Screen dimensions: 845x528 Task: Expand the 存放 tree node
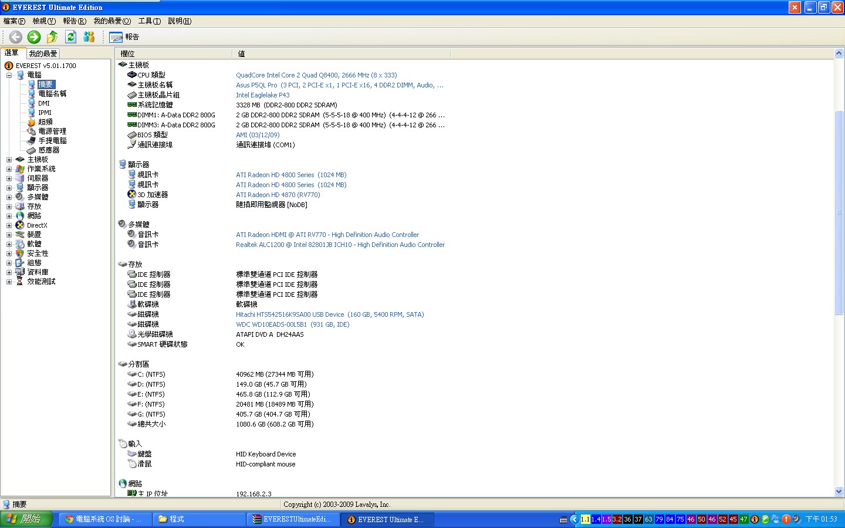(x=9, y=207)
